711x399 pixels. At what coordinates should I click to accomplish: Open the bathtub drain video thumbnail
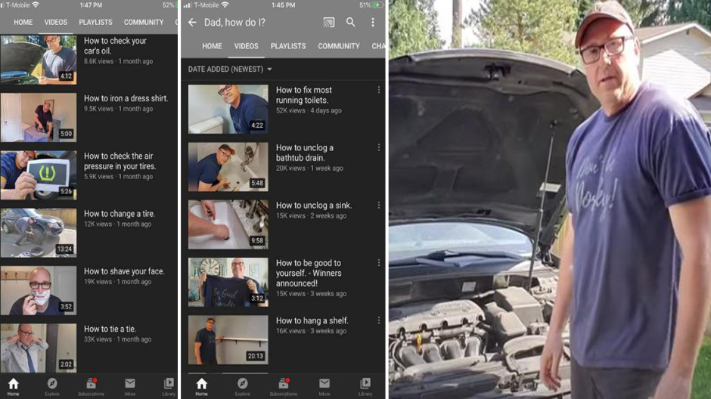click(x=228, y=167)
